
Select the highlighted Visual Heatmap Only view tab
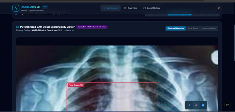pos(180,14)
